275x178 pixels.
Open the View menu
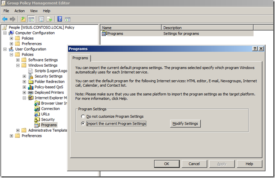[34, 11]
